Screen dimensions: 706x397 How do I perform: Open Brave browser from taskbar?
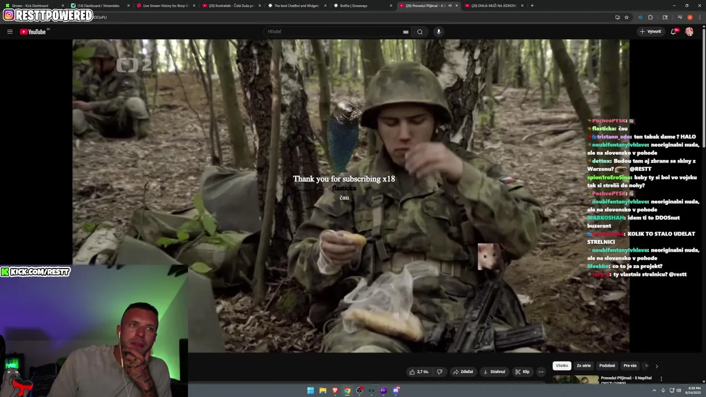(x=335, y=390)
